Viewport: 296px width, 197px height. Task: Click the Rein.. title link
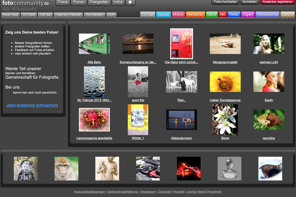tap(181, 100)
